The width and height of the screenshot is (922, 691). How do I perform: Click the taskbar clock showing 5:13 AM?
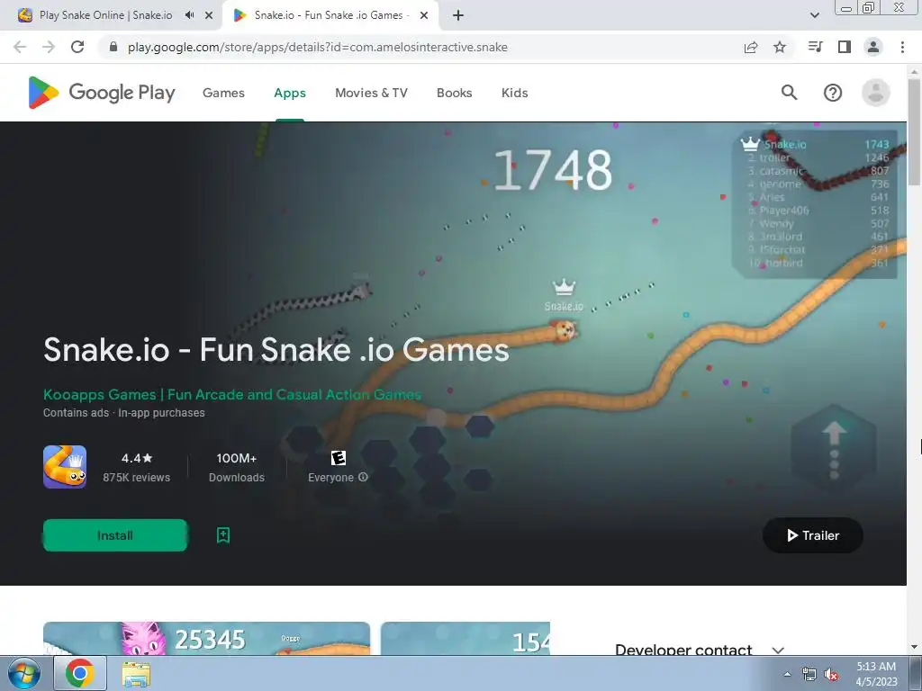(876, 674)
